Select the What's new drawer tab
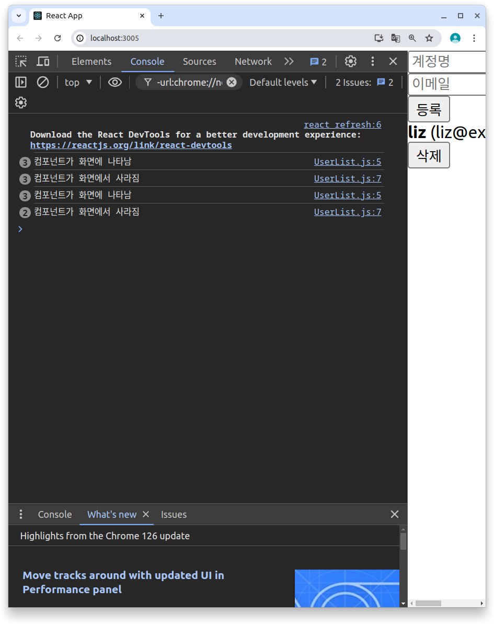This screenshot has width=494, height=624. tap(112, 515)
